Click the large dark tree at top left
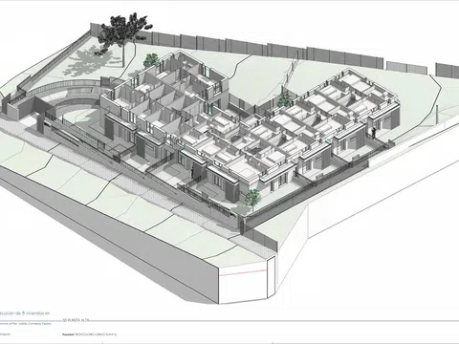459x344 pixels. coord(123,32)
